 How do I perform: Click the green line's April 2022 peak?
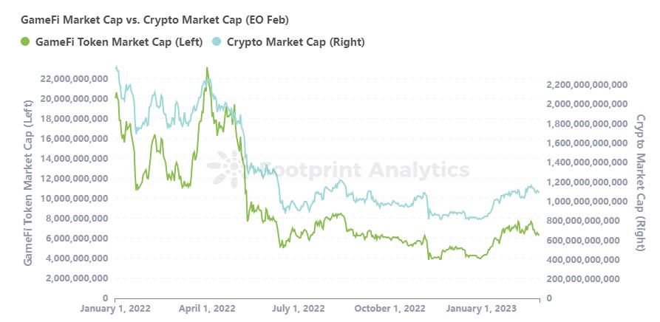click(x=207, y=69)
